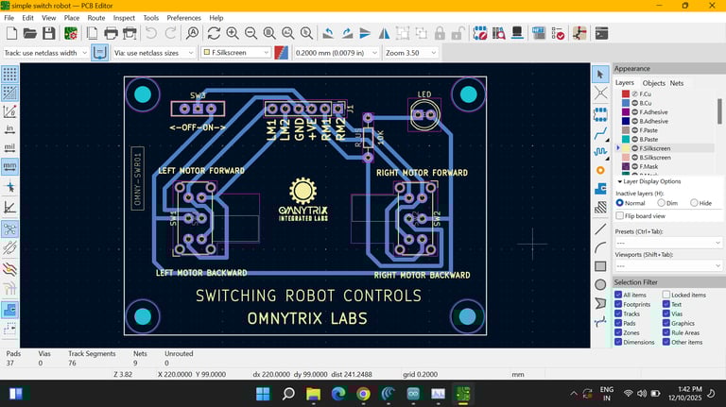Select Dim inactive layers radio
Image resolution: width=726 pixels, height=407 pixels.
tap(661, 203)
